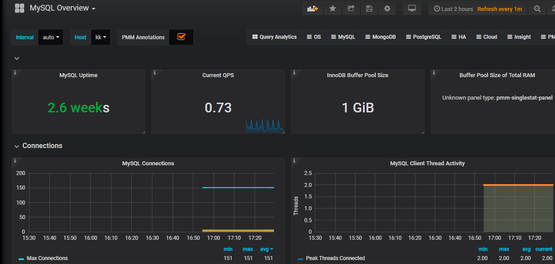The height and width of the screenshot is (264, 555).
Task: Open the Insight menu
Action: tap(519, 37)
